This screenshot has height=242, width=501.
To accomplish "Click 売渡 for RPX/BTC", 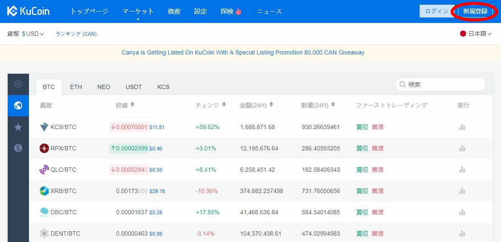I will tap(377, 148).
